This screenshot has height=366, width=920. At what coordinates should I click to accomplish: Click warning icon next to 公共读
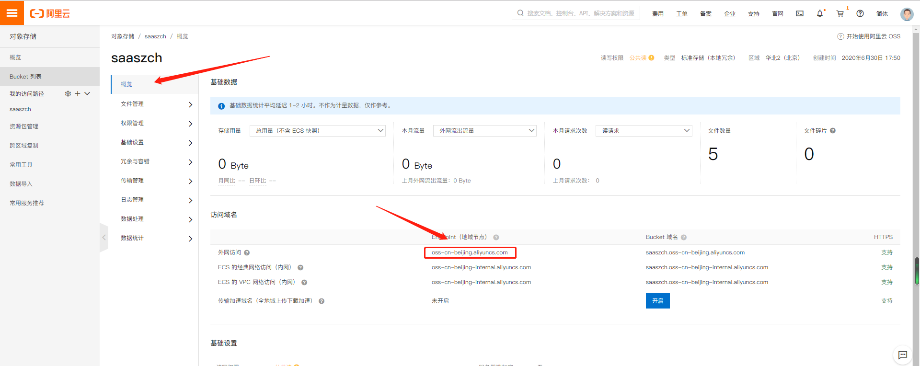tap(651, 57)
